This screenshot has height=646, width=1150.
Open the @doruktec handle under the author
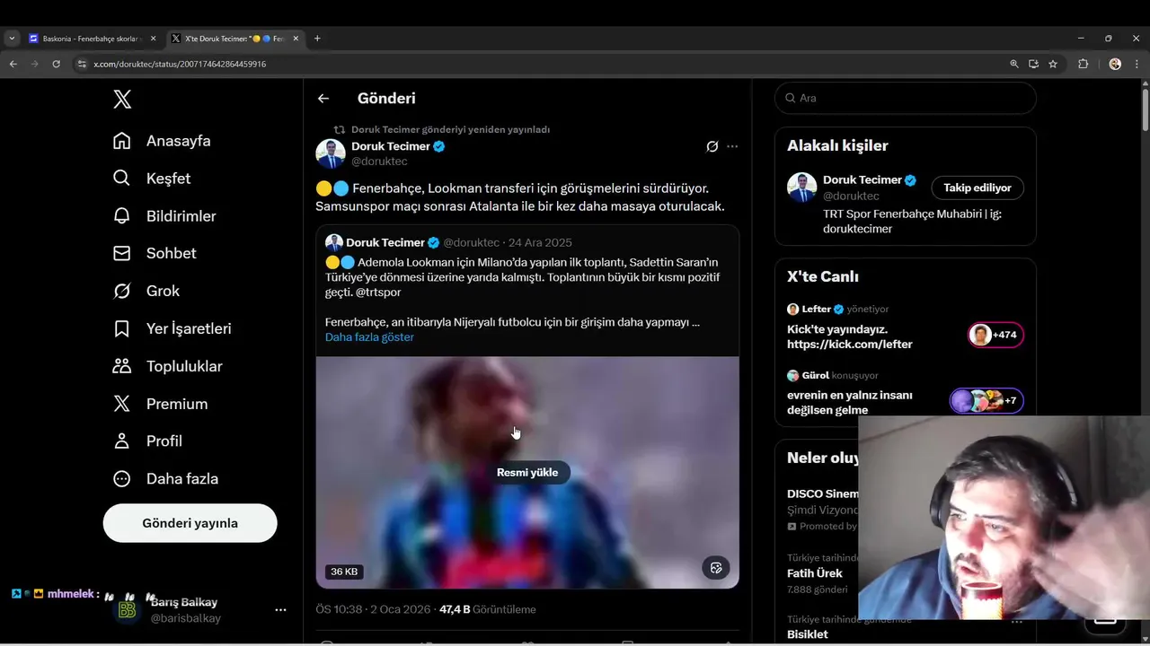pos(379,161)
